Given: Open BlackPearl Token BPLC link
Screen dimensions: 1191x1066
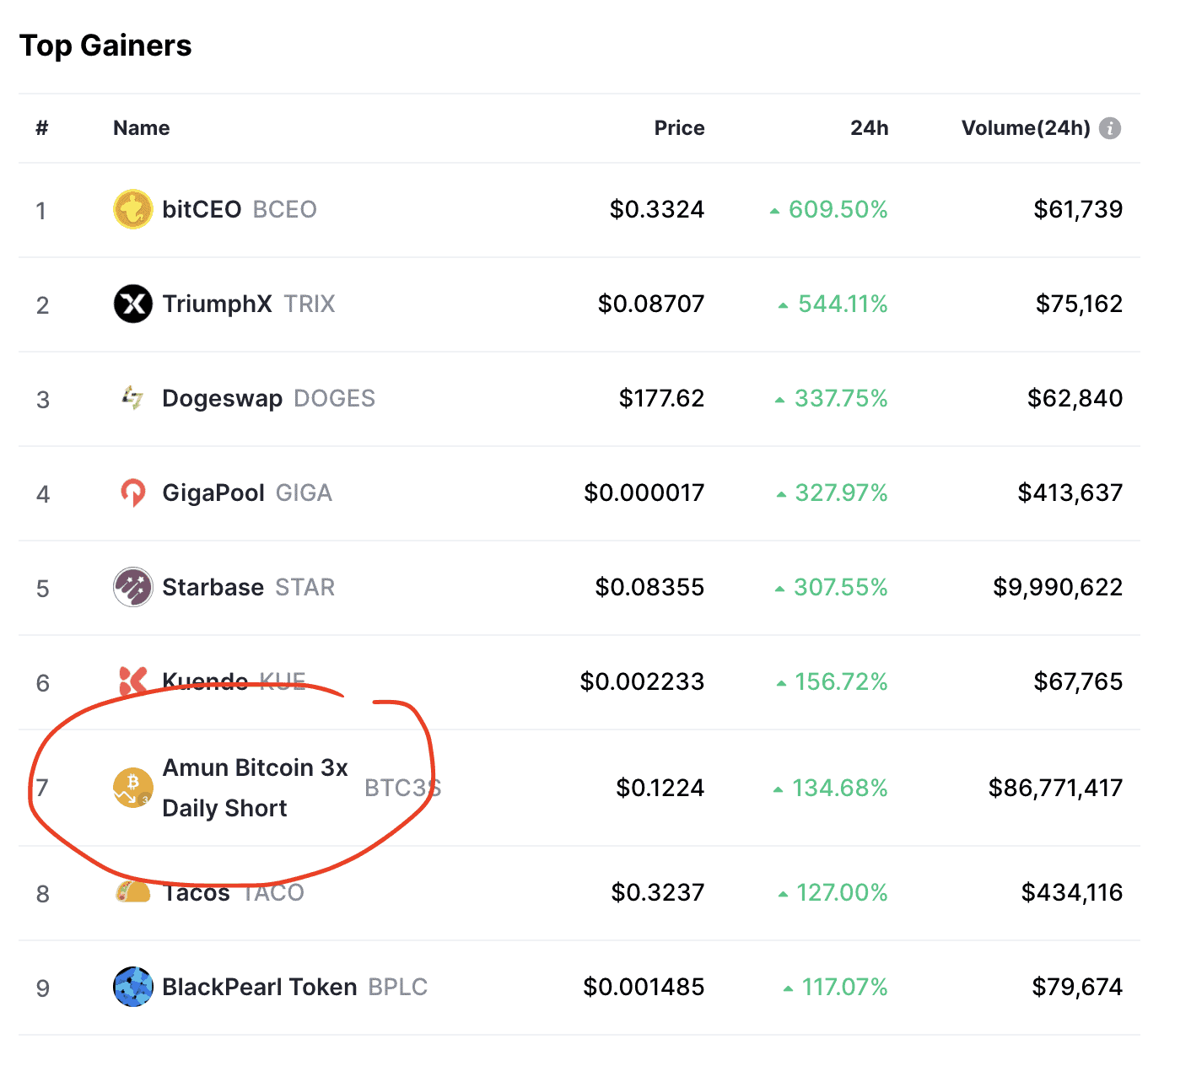Looking at the screenshot, I should [295, 987].
